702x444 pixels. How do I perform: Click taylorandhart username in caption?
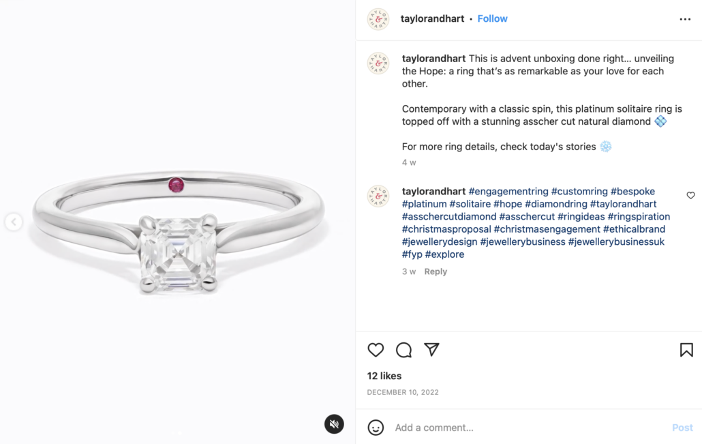click(x=433, y=59)
